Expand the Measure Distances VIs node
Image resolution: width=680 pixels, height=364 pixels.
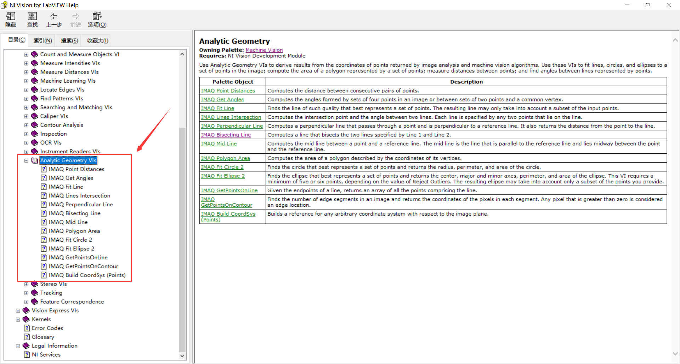[x=26, y=72]
